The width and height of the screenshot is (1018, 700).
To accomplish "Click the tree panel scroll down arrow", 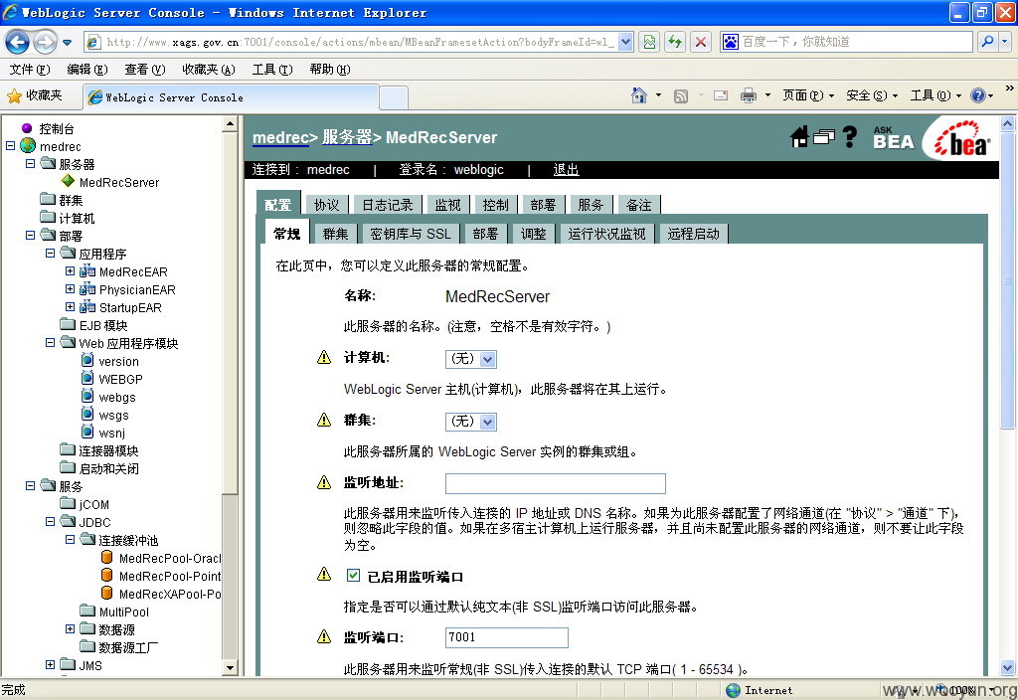I will 230,667.
